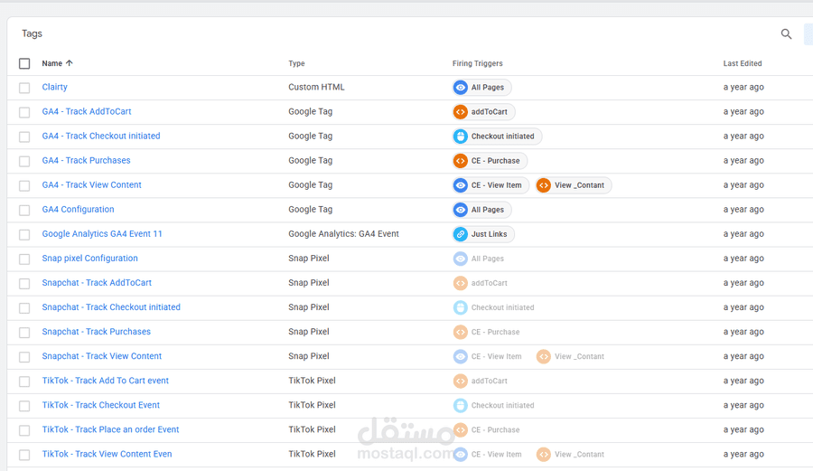Open the Snap pixel Configuration tag

(x=89, y=258)
